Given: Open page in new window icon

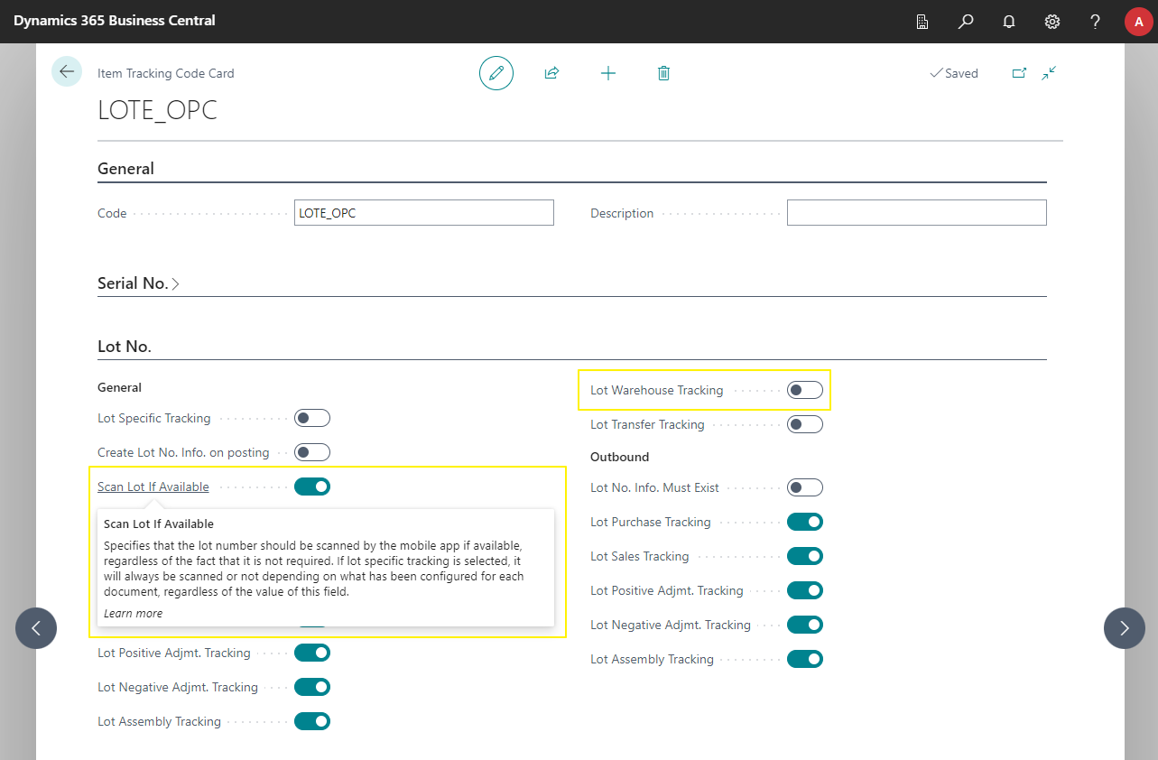Looking at the screenshot, I should pyautogui.click(x=1019, y=73).
